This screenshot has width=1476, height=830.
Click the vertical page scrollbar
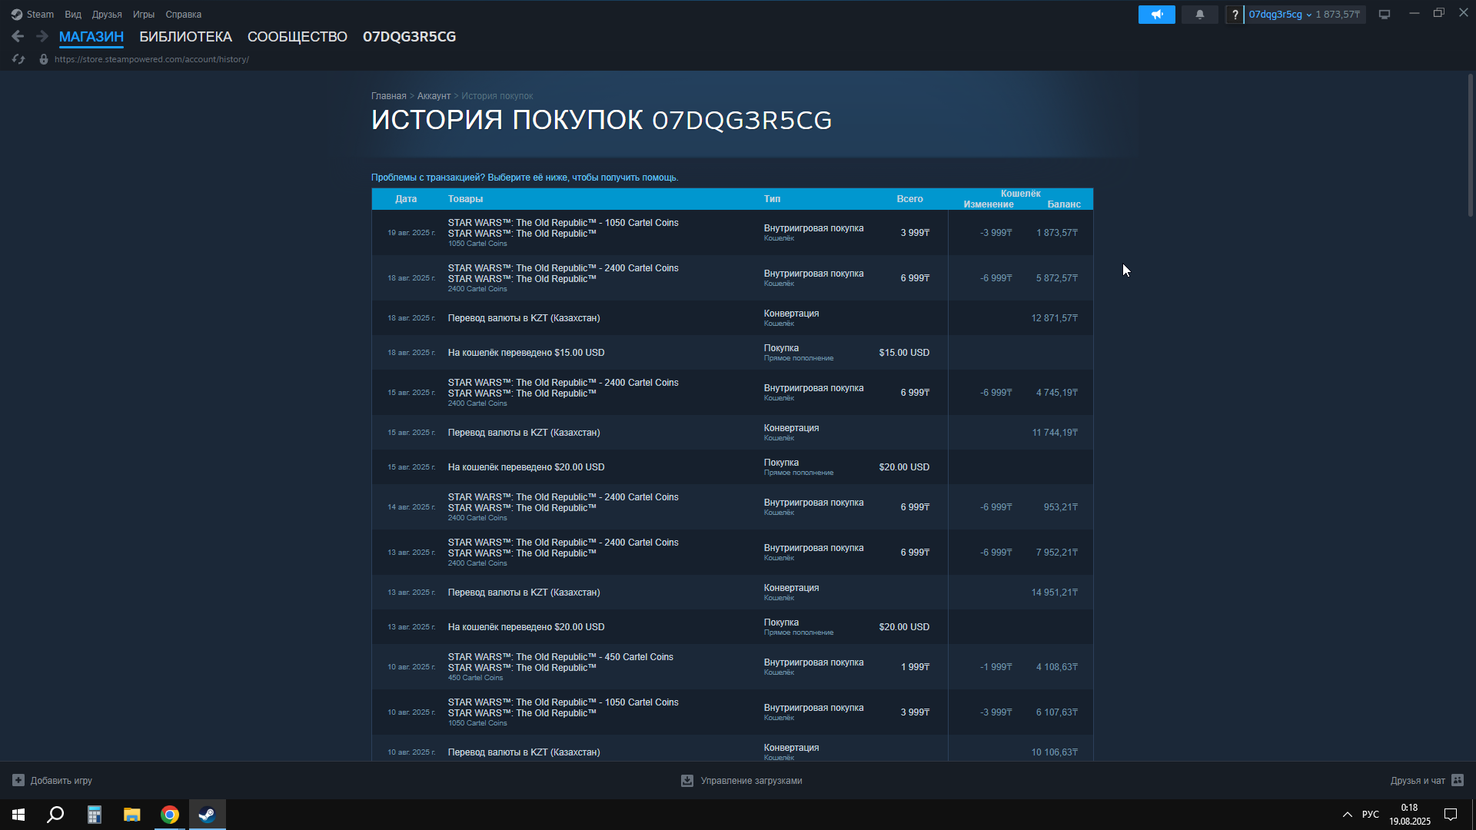coord(1470,144)
